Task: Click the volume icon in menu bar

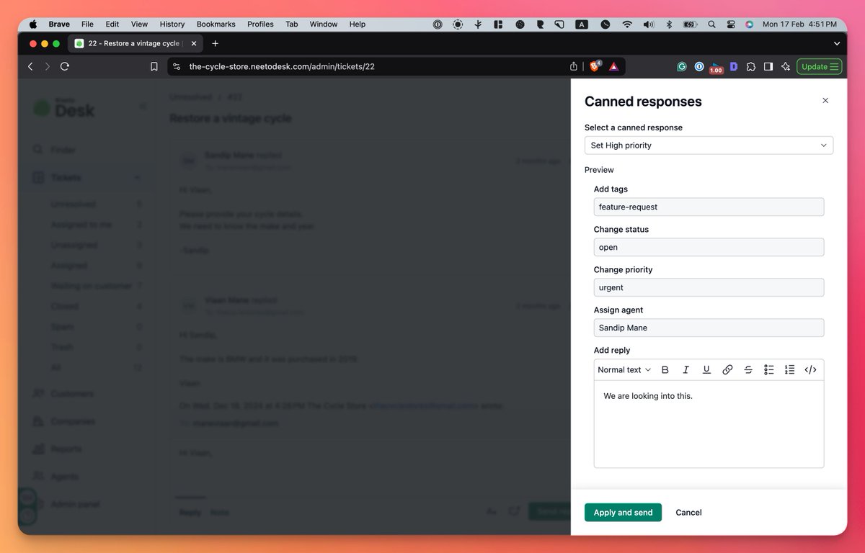Action: pyautogui.click(x=648, y=24)
